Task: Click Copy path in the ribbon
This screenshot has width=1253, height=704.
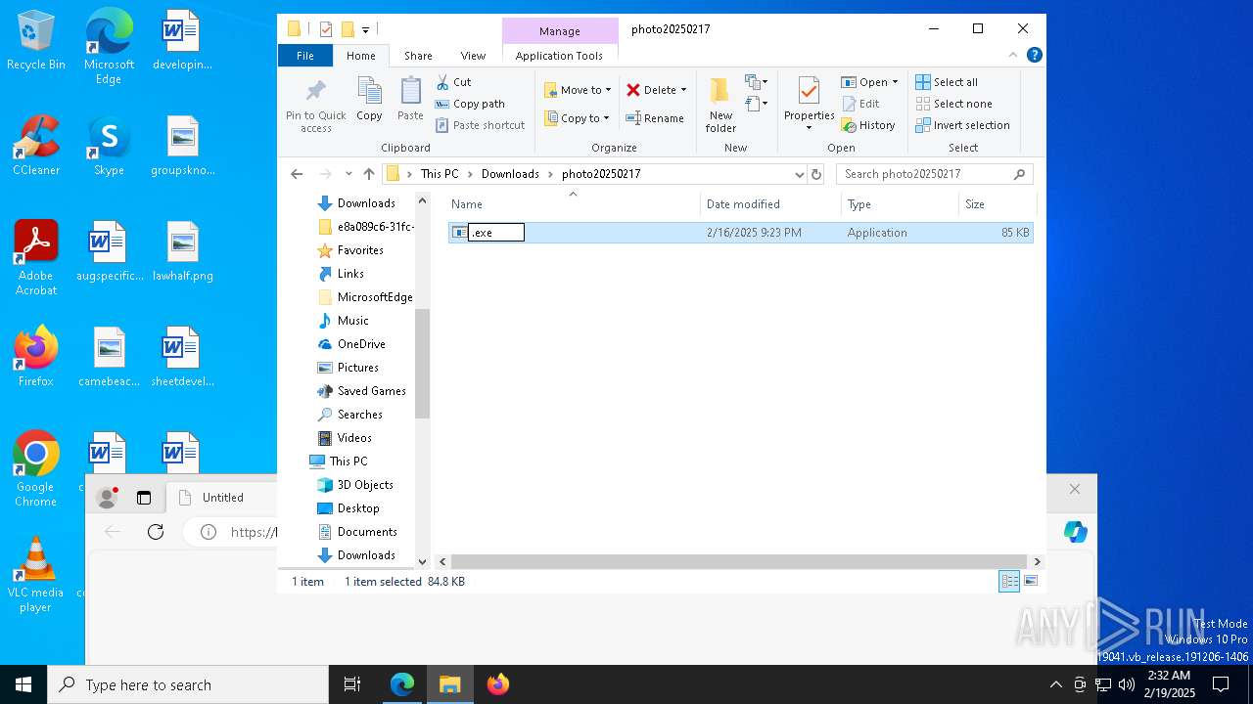Action: click(470, 104)
